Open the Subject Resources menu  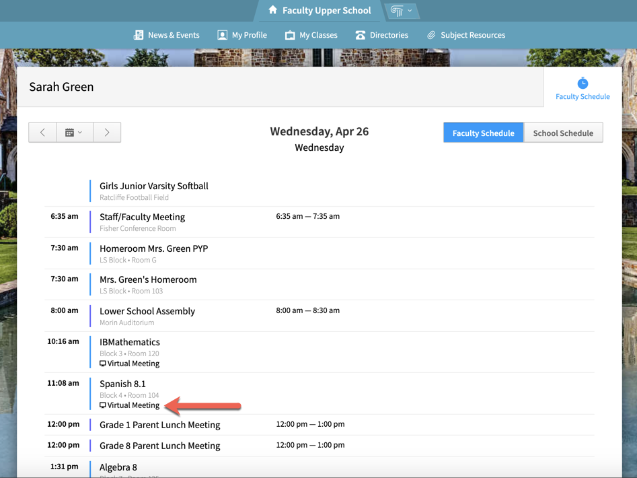click(466, 35)
